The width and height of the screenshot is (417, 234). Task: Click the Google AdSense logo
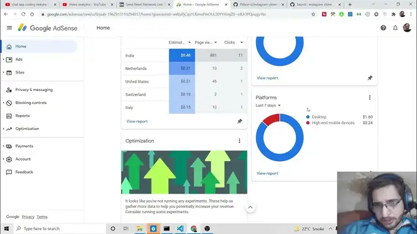tap(48, 28)
